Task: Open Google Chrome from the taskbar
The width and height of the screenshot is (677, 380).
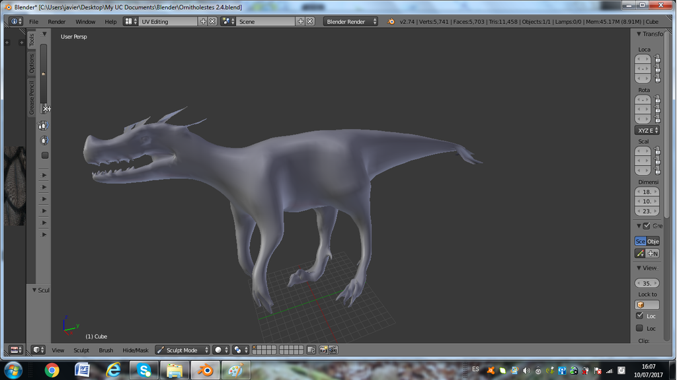Action: [52, 369]
